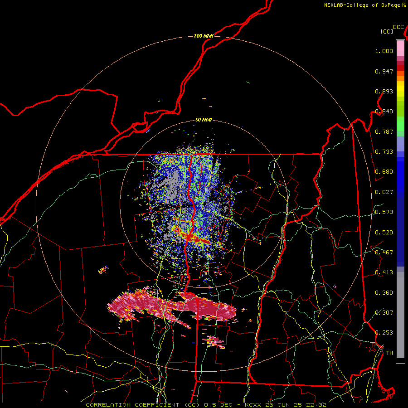Click the small crimson echo cluster below the main band
Screen dimensions: 408x408
[213, 341]
